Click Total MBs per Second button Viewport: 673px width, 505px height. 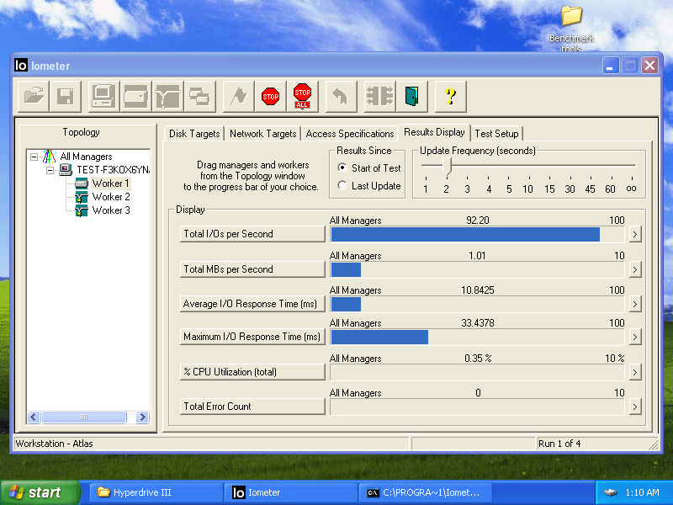click(252, 269)
